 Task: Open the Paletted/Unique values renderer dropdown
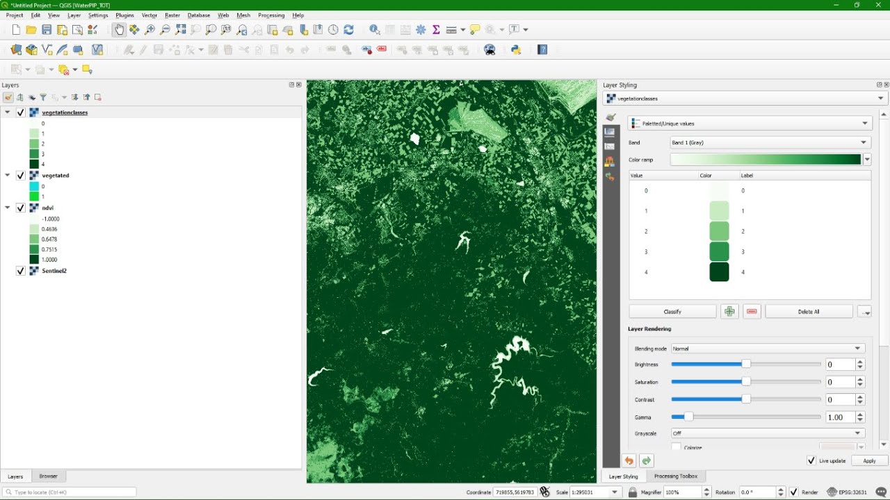pyautogui.click(x=750, y=123)
